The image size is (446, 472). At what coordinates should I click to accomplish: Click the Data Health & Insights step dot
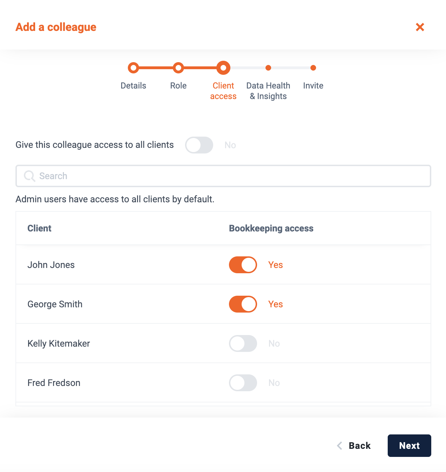pyautogui.click(x=268, y=68)
